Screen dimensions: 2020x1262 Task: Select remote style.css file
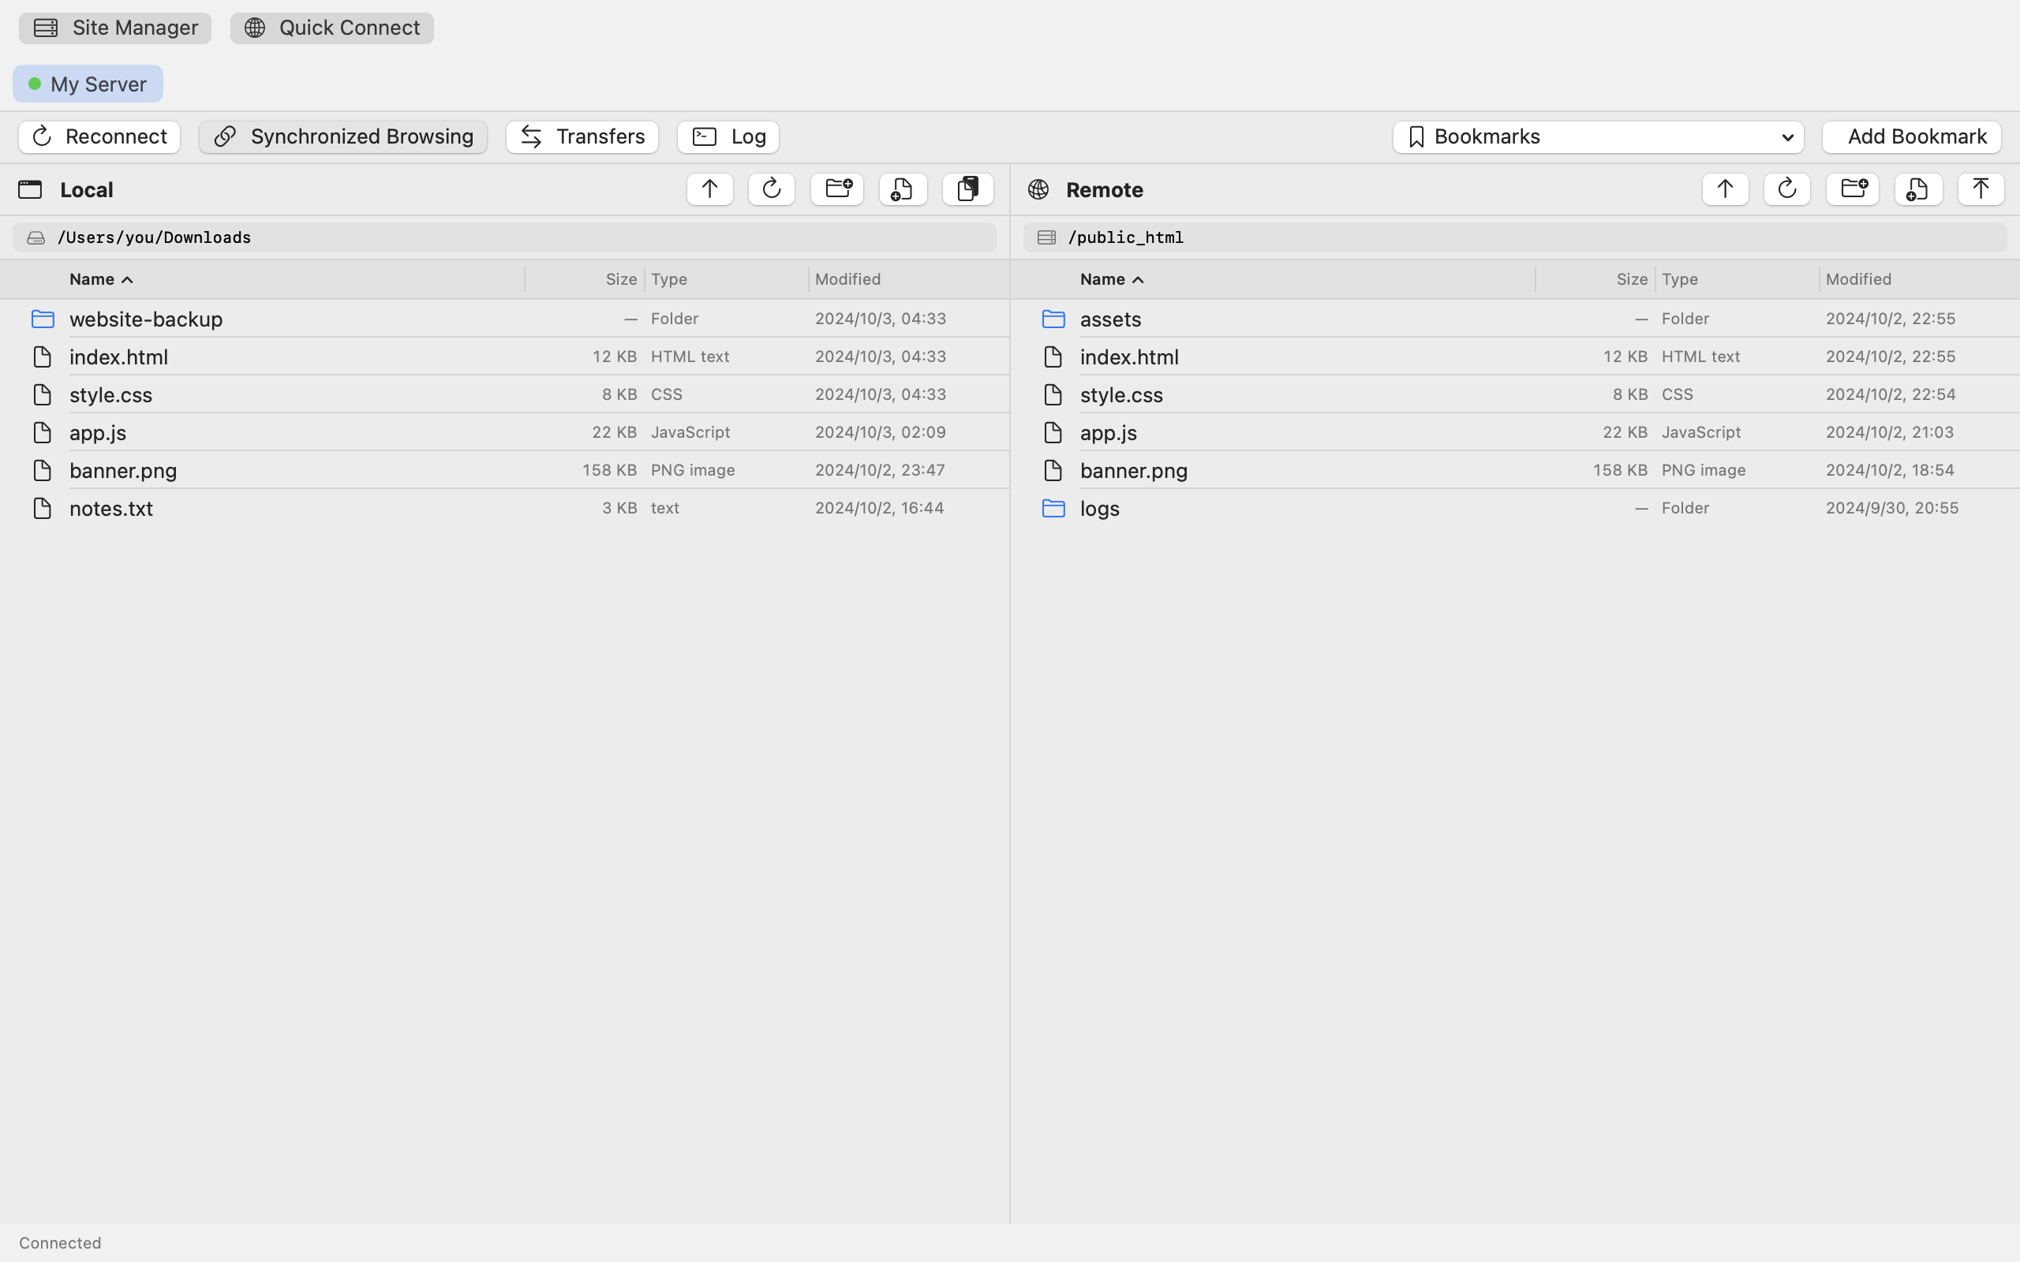(x=1515, y=394)
